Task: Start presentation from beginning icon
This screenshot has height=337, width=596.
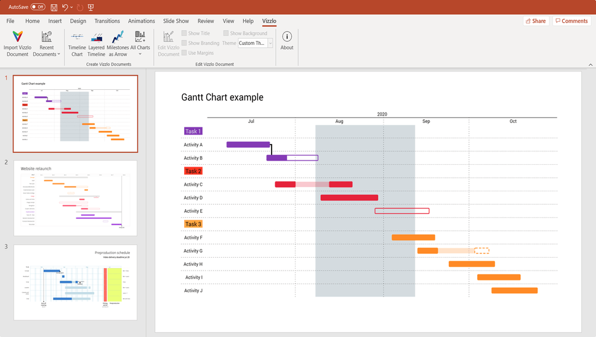Action: (91, 7)
